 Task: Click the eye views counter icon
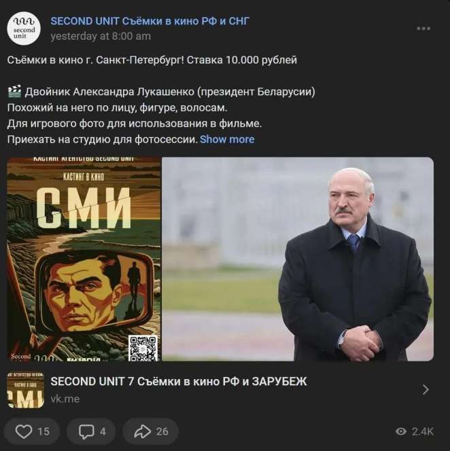point(401,431)
